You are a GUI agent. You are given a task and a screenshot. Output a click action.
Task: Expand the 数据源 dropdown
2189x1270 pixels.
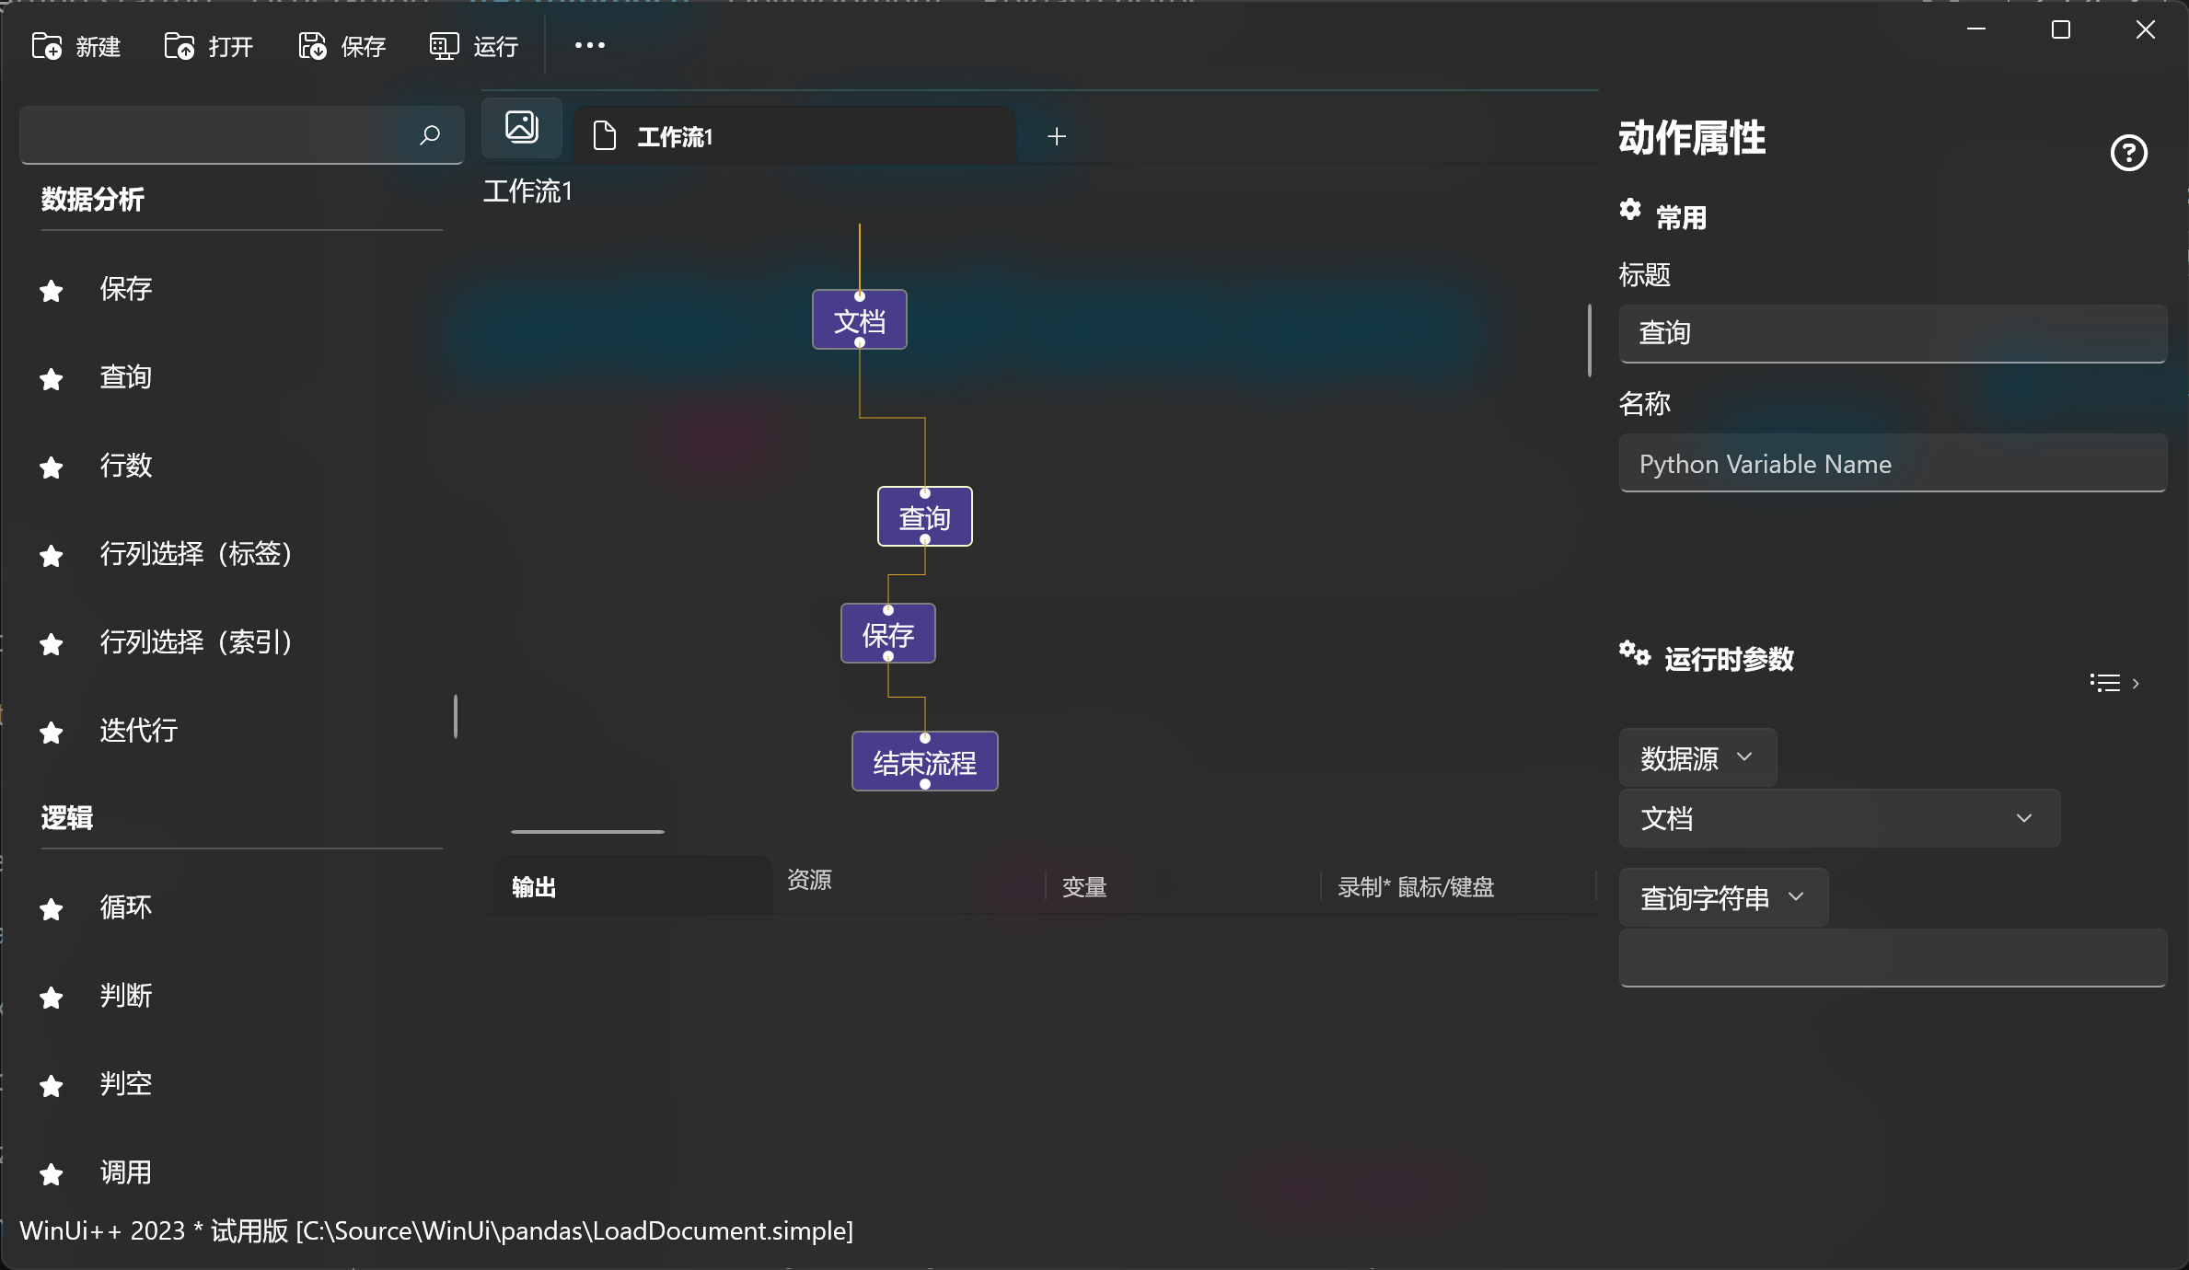pos(1697,758)
